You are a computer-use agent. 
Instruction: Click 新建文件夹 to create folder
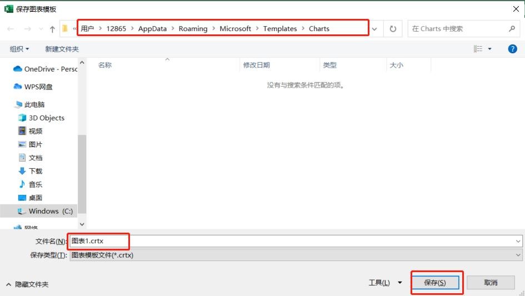point(62,49)
